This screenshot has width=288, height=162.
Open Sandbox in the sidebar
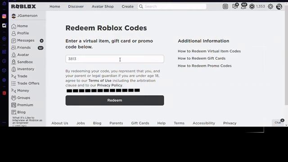pos(22,62)
